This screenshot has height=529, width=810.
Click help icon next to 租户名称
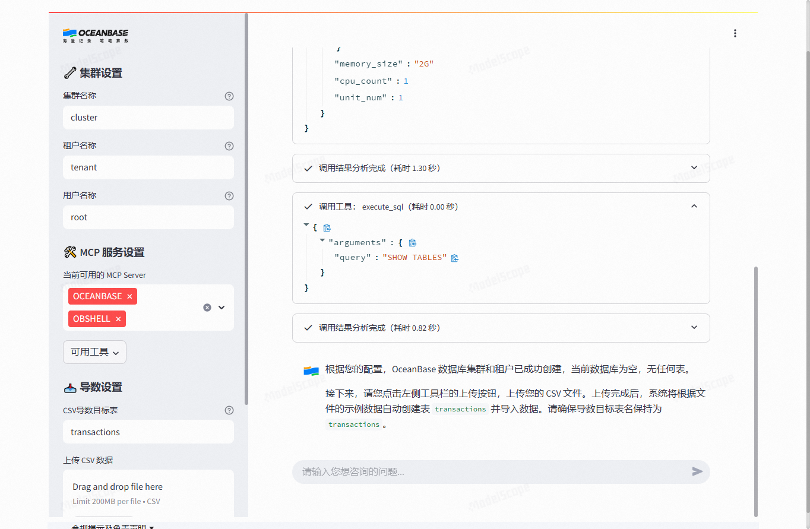pyautogui.click(x=229, y=145)
